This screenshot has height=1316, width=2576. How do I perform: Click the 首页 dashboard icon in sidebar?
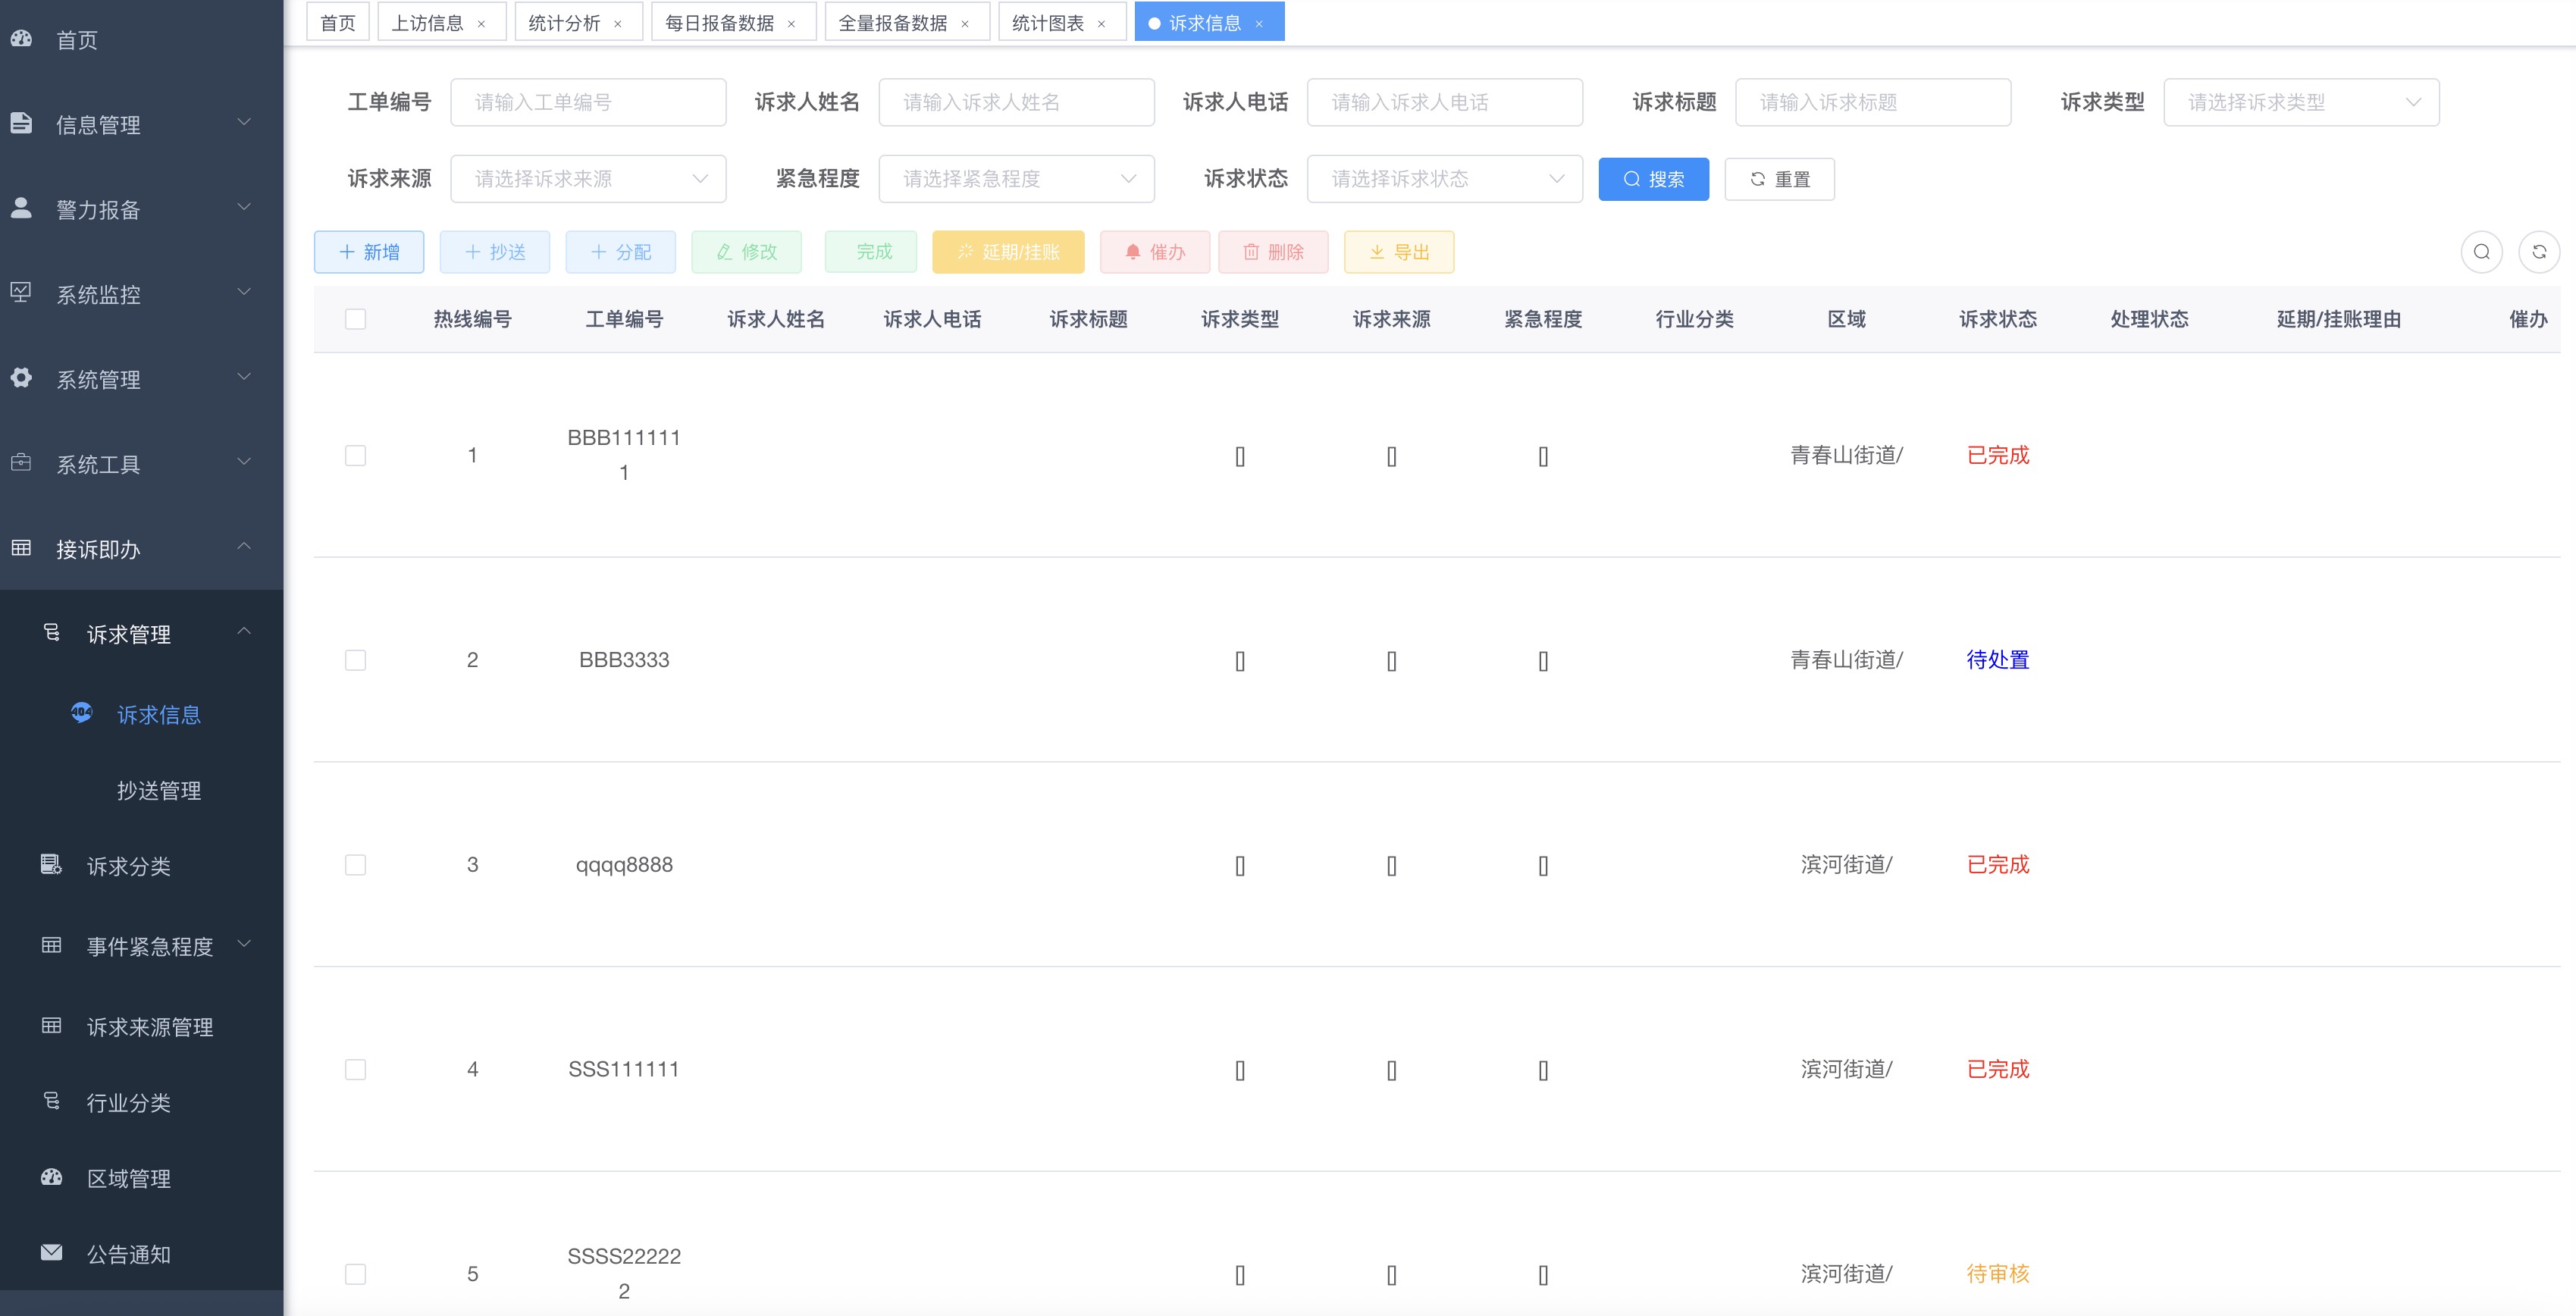(x=21, y=39)
